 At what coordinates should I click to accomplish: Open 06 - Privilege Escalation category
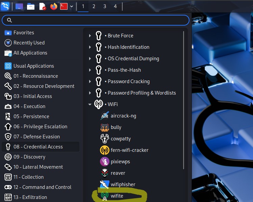click(40, 127)
